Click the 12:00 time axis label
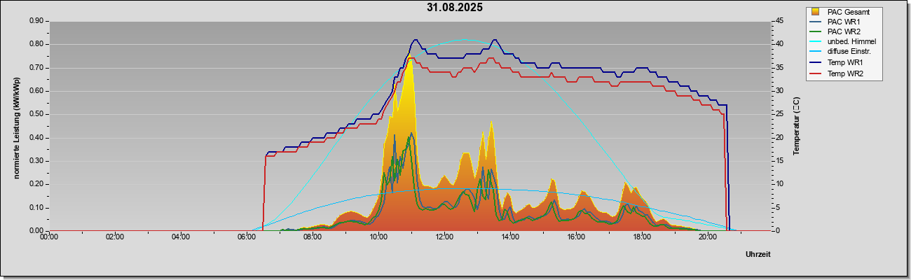Screen dimensions: 911x280 click(444, 237)
